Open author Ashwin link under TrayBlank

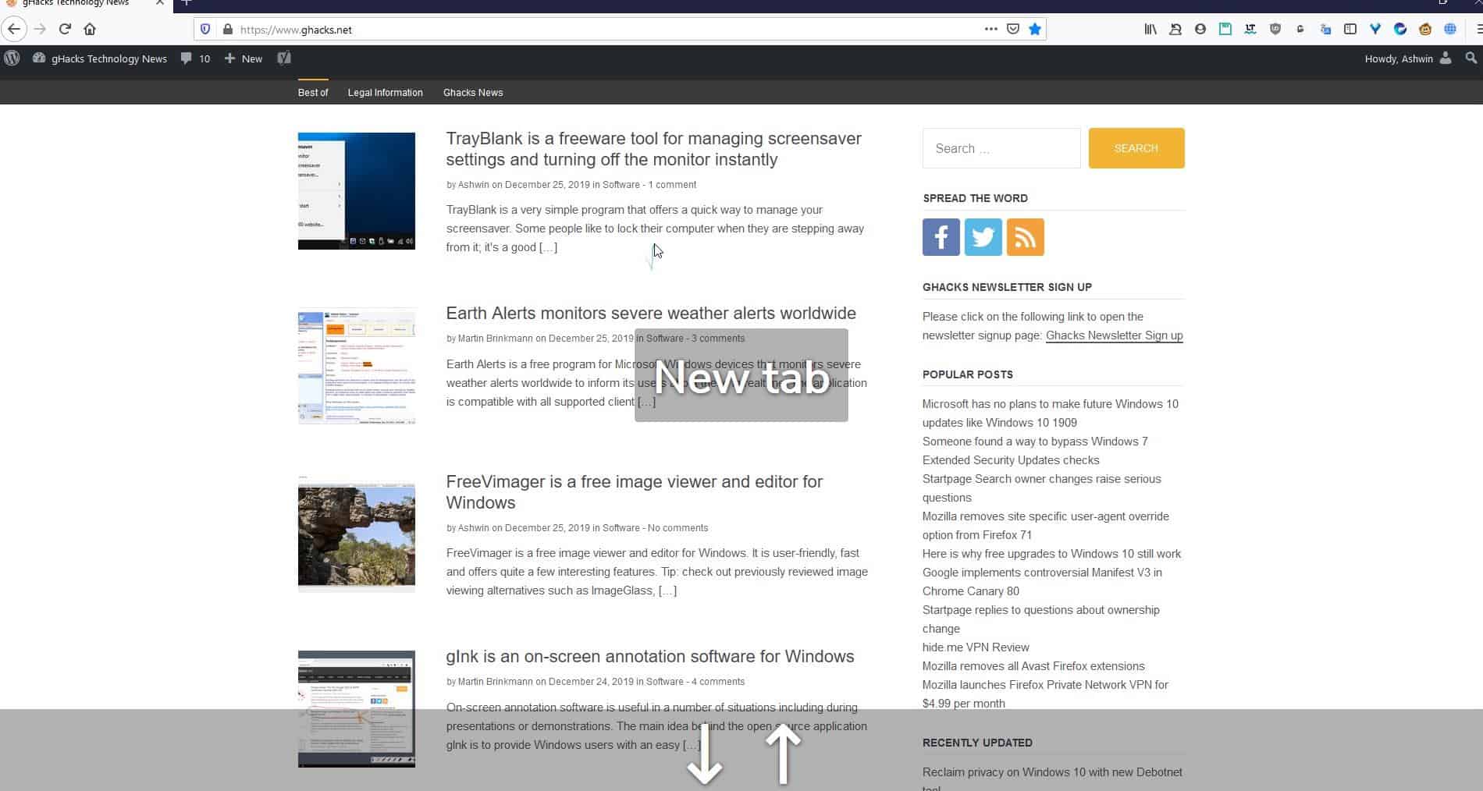473,185
